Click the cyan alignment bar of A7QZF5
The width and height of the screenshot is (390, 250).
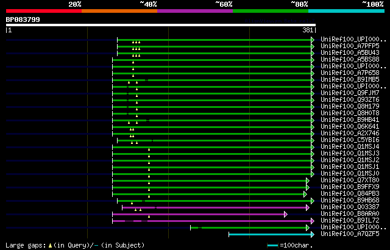270,235
